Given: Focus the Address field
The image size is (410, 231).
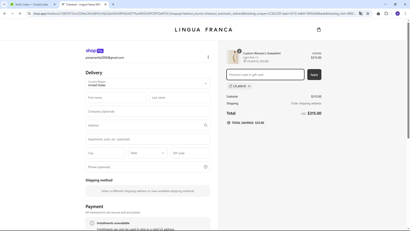Looking at the screenshot, I should tap(148, 125).
